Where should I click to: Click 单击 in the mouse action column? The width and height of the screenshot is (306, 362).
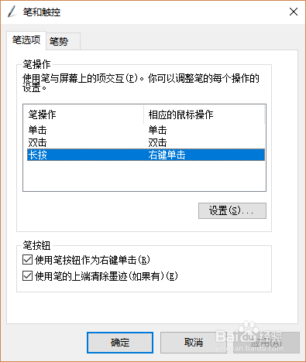157,130
